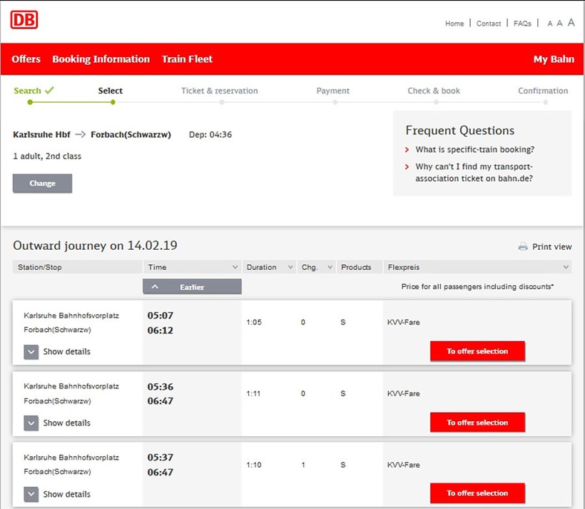Open 'What is specific-train booking?' link
This screenshot has width=585, height=509.
[474, 150]
